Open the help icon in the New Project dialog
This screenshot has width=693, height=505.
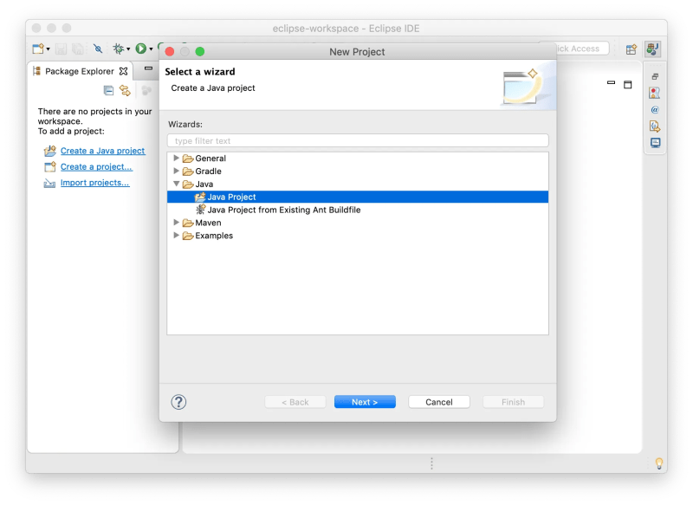pyautogui.click(x=178, y=401)
